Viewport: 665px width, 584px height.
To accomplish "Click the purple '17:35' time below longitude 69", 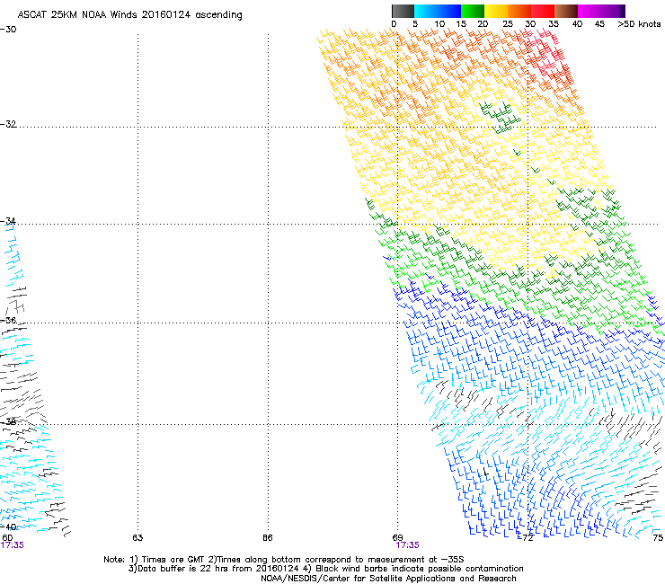I will click(x=407, y=545).
